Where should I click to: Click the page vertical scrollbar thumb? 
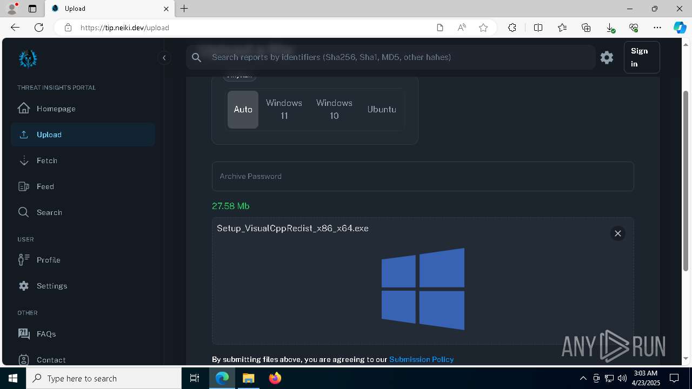[x=686, y=181]
